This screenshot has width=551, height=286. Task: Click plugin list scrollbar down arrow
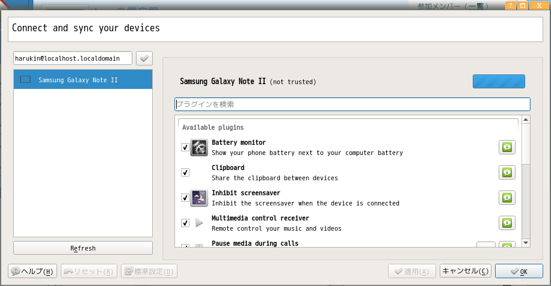coord(526,243)
